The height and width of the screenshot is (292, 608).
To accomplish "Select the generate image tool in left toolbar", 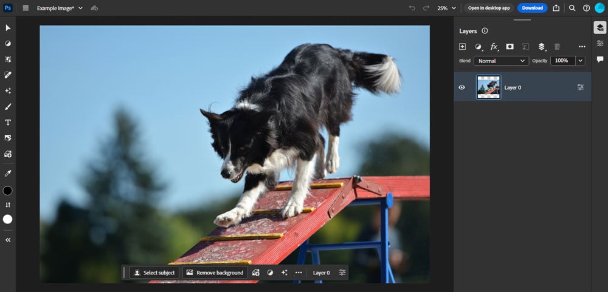I will 8,154.
